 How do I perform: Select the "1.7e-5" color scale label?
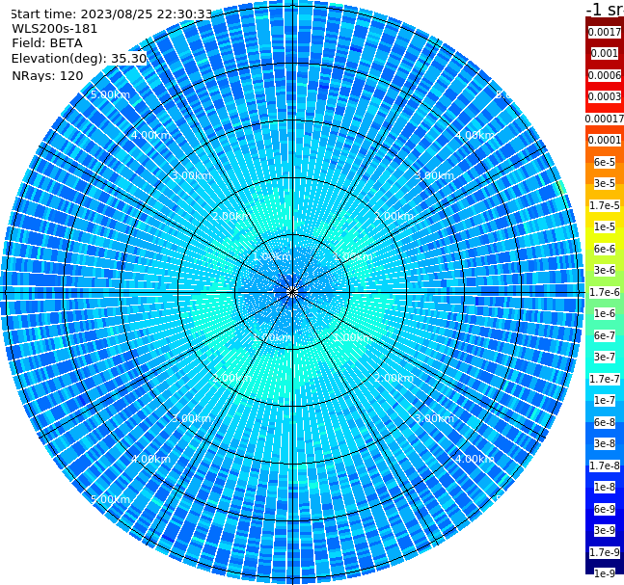[605, 205]
